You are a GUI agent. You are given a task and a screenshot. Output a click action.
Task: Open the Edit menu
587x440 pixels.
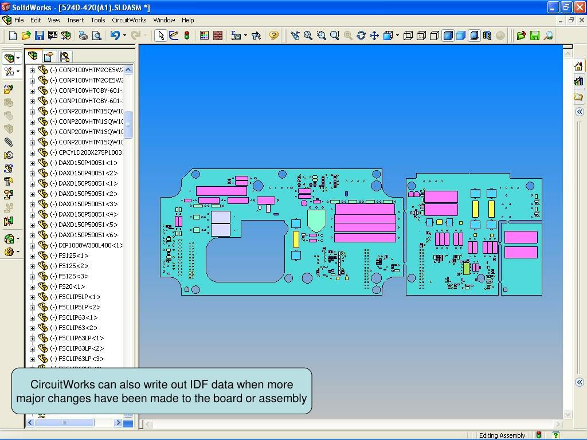pyautogui.click(x=36, y=20)
